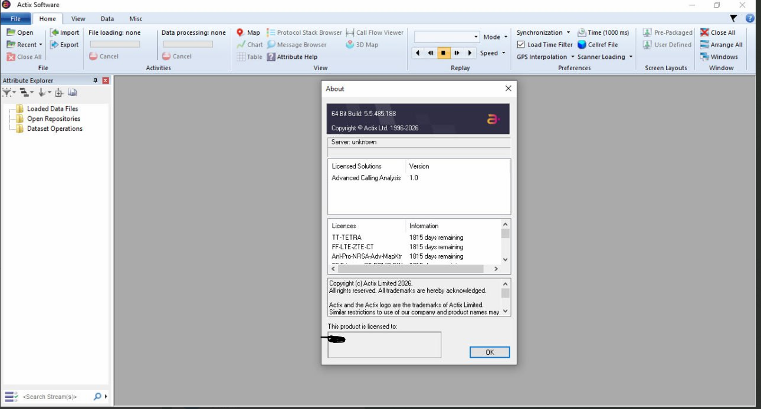Launch Protocol Stack Browser

click(x=304, y=32)
